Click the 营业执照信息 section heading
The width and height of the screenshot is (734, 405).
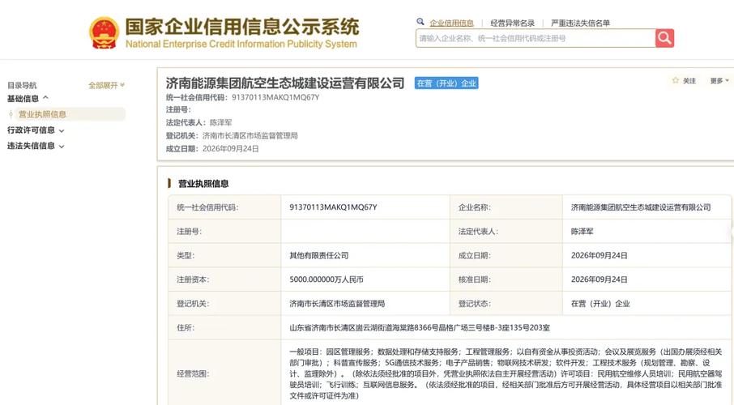tap(203, 184)
